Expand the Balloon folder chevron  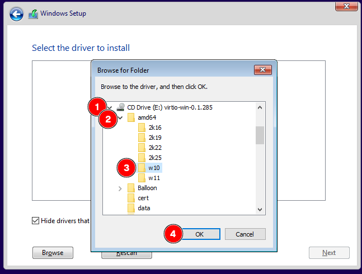click(x=120, y=188)
